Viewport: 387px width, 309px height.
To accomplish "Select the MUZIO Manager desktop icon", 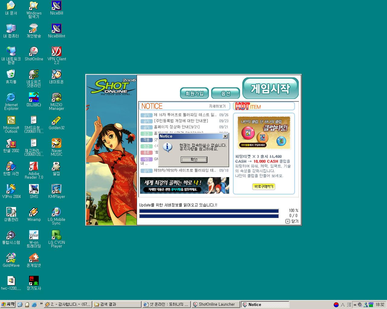I will [x=57, y=101].
